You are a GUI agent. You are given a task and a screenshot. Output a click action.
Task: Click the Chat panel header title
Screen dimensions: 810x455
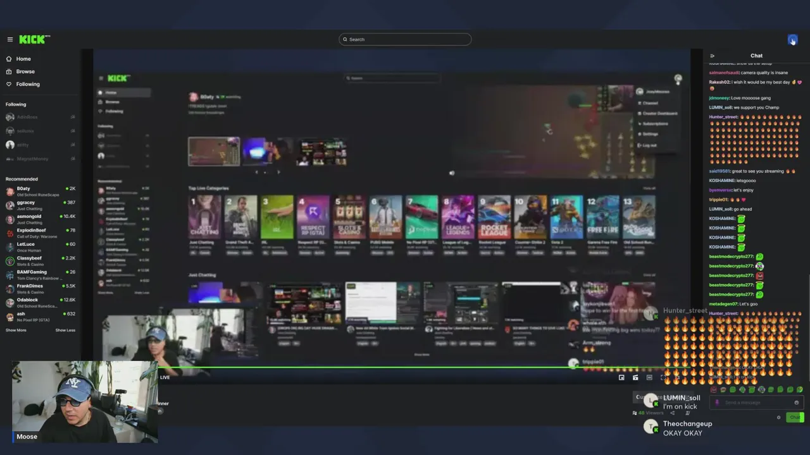coord(756,56)
